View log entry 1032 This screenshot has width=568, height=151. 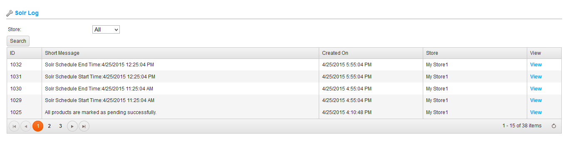pyautogui.click(x=536, y=65)
